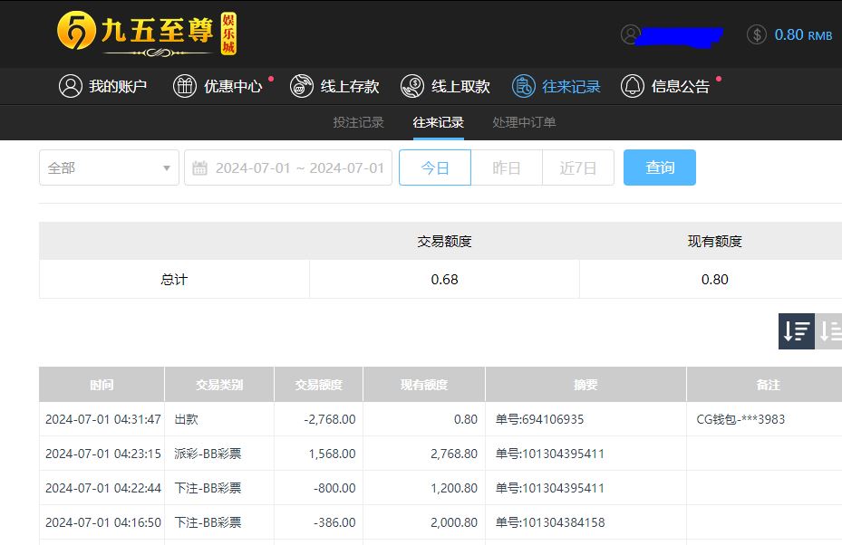Click the 线上存款 deposit icon
Screen dimensions: 842x545
302,86
